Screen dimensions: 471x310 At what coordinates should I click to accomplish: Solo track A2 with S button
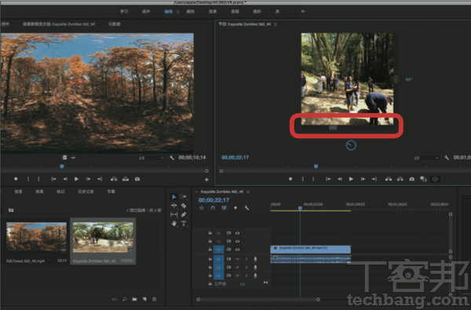(x=246, y=268)
